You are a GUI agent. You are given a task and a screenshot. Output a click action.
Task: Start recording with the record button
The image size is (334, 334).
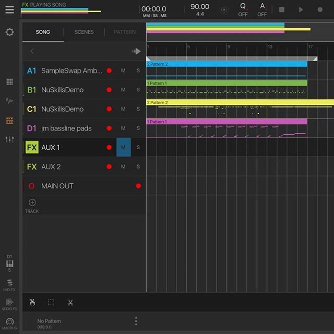point(320,9)
